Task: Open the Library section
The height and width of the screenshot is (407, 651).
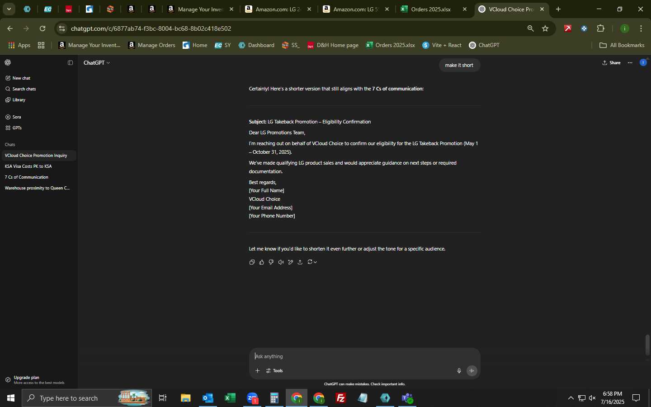Action: point(38,100)
